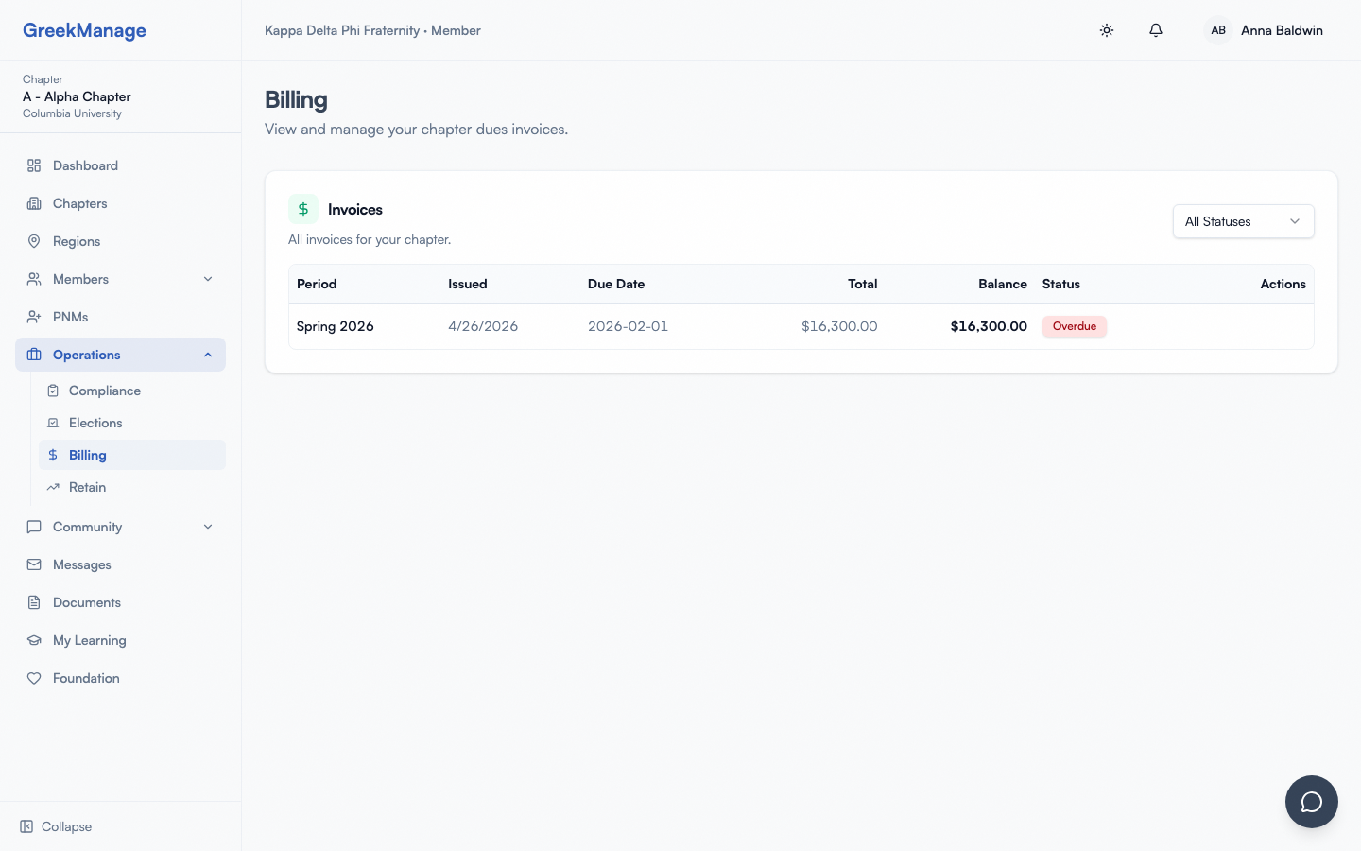Screen dimensions: 1361x851
Task: Toggle light/dark mode with sun icon
Action: [x=1107, y=30]
